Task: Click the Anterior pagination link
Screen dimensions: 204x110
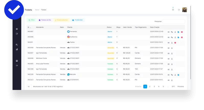Action: pyautogui.click(x=138, y=87)
